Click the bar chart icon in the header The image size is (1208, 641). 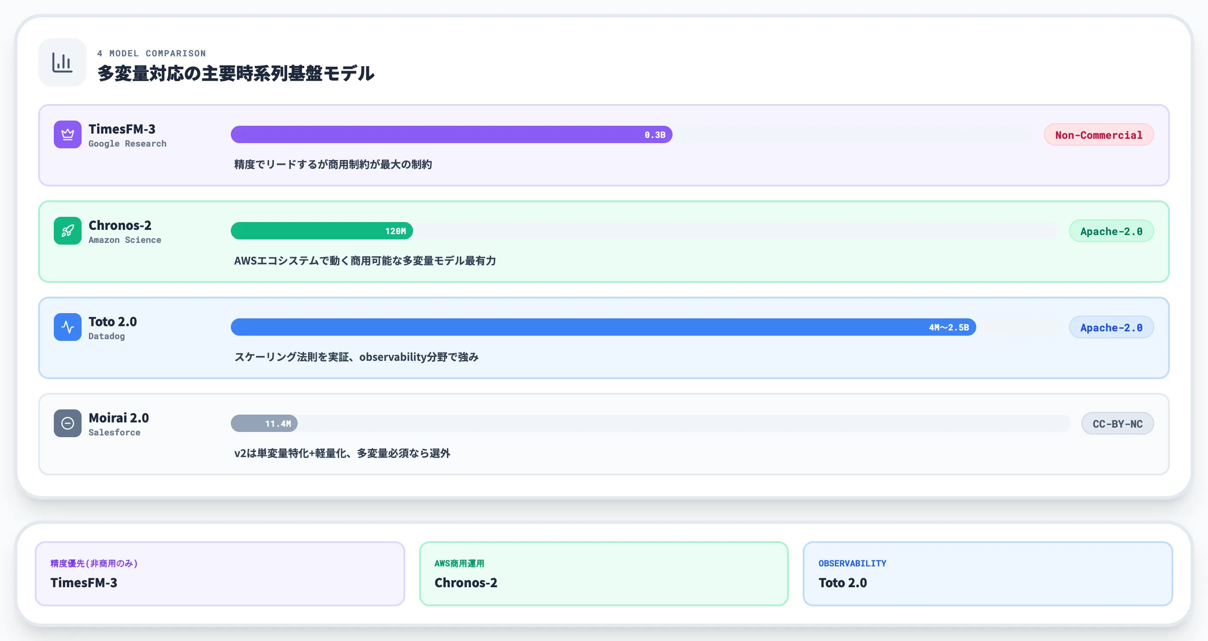pos(62,62)
